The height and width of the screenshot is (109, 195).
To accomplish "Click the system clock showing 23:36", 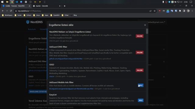I will point(186,2).
